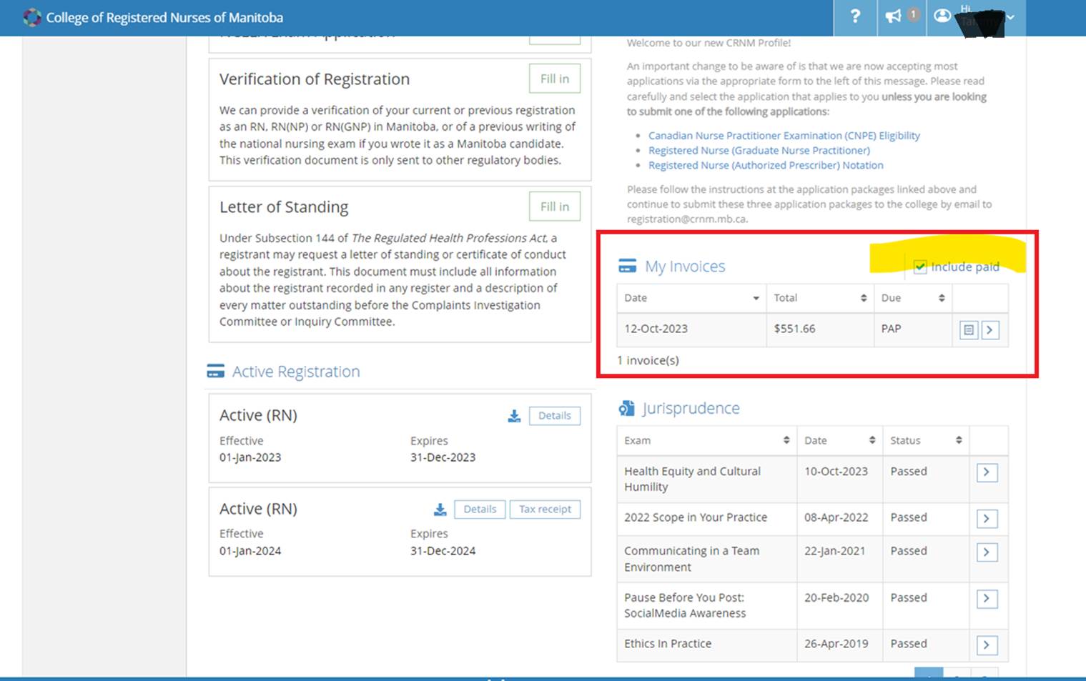This screenshot has width=1086, height=681.
Task: Open Ethics In Practice exam arrow
Action: [987, 645]
